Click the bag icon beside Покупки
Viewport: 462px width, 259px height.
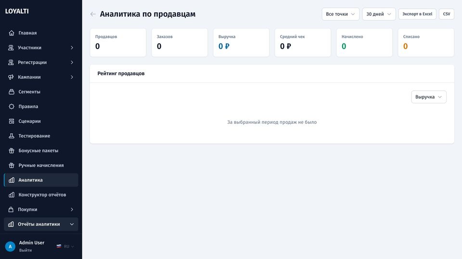click(x=11, y=210)
